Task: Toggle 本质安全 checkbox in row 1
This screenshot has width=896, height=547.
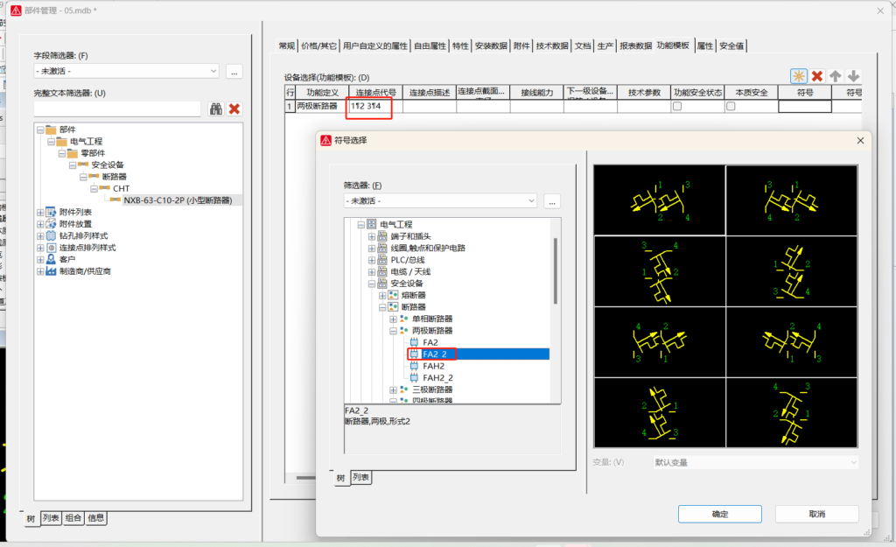Action: pyautogui.click(x=731, y=106)
